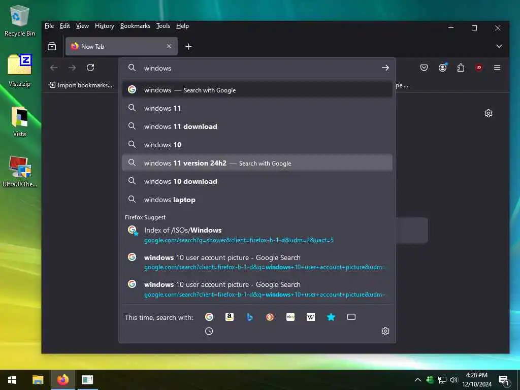Search open tabs with the tabs icon
Screen dimensions: 520x390
click(x=351, y=317)
